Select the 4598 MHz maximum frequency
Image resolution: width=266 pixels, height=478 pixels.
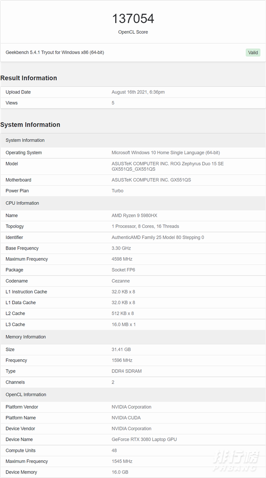pos(122,259)
